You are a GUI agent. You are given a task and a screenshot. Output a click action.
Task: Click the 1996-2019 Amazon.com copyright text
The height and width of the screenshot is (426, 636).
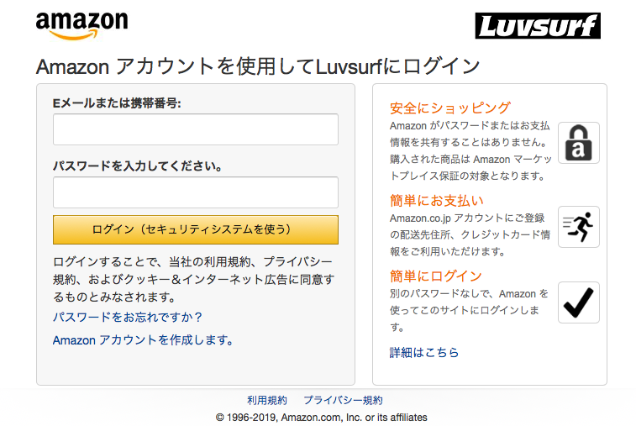point(321,418)
